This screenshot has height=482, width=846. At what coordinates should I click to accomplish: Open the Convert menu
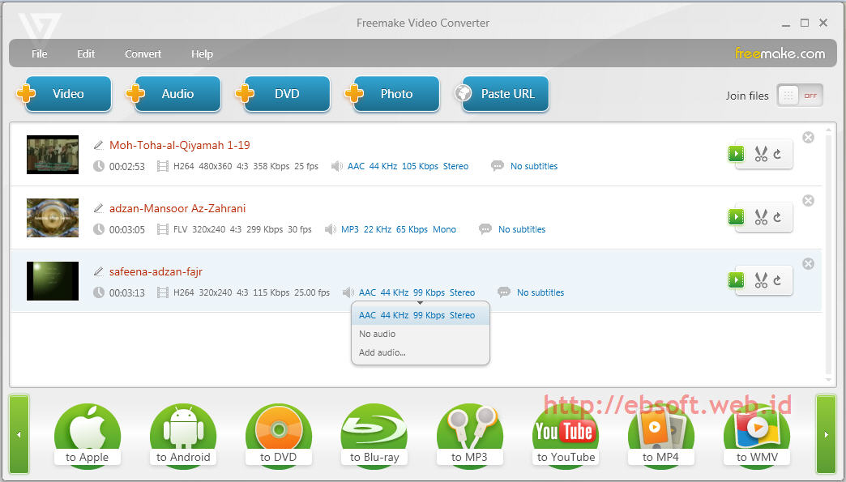pos(143,54)
